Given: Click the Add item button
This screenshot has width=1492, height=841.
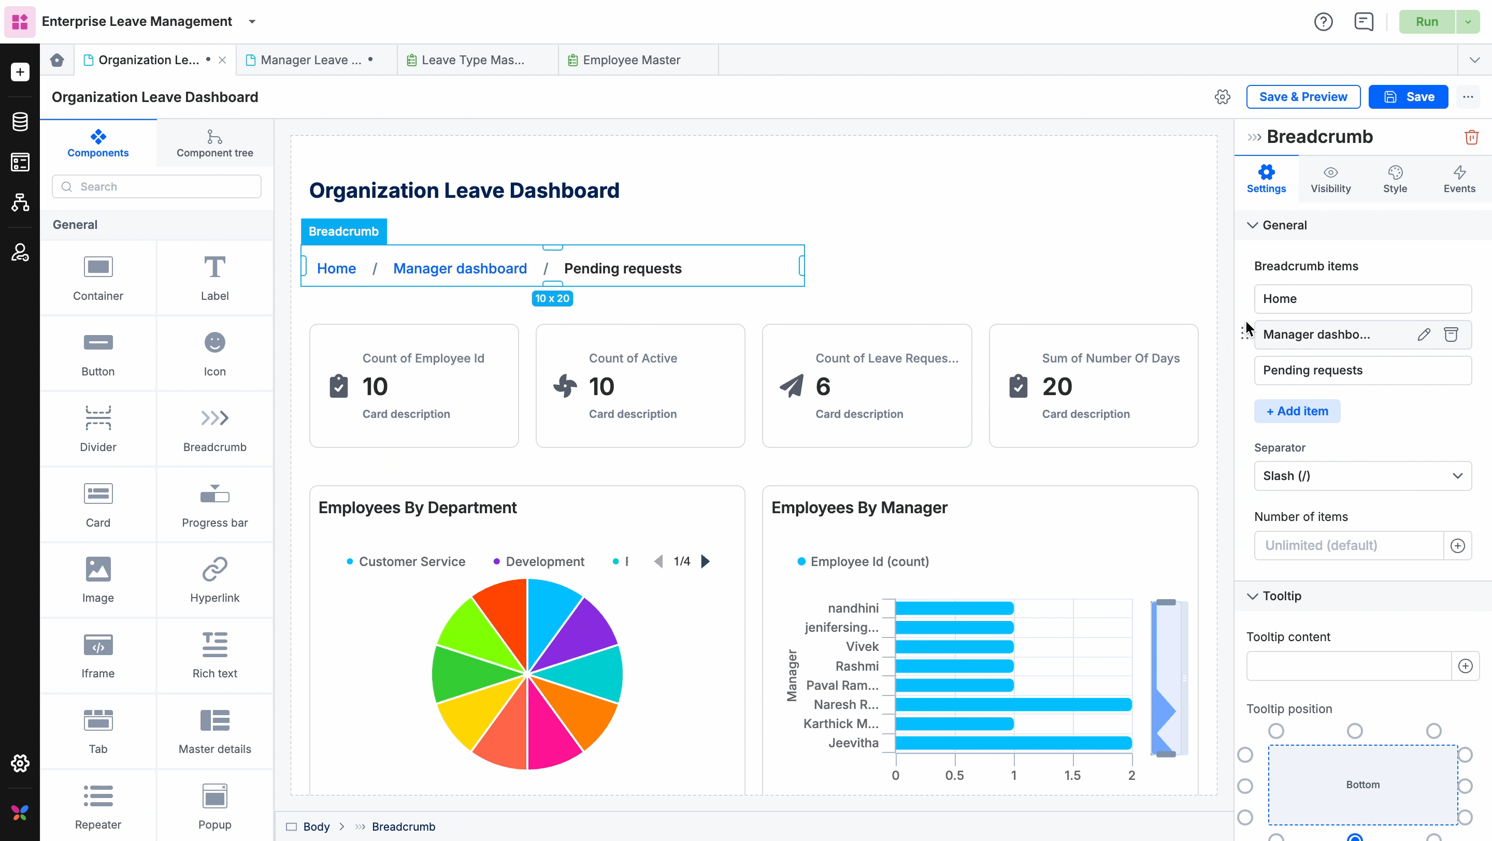Looking at the screenshot, I should coord(1297,411).
